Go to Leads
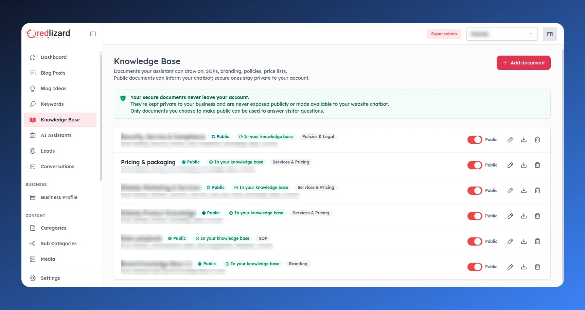This screenshot has height=310, width=585. click(x=60, y=151)
